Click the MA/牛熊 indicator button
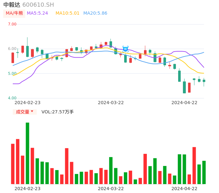219x193 pixels. tap(14, 13)
